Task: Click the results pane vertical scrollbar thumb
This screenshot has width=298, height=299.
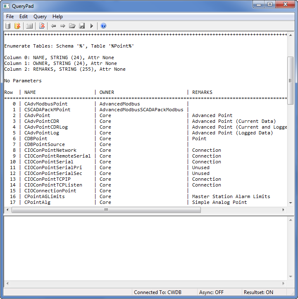Action: click(290, 81)
